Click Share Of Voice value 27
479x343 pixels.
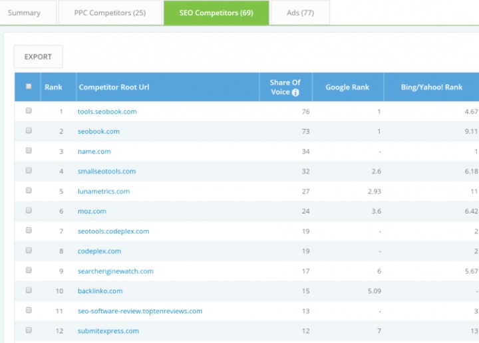coord(306,191)
